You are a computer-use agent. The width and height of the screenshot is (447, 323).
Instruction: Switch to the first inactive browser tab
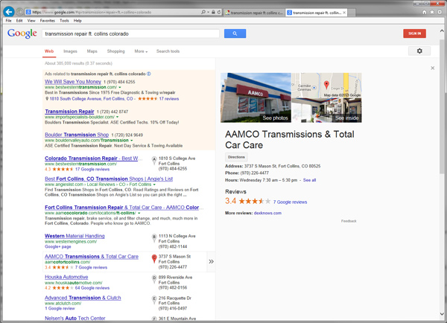pos(254,13)
